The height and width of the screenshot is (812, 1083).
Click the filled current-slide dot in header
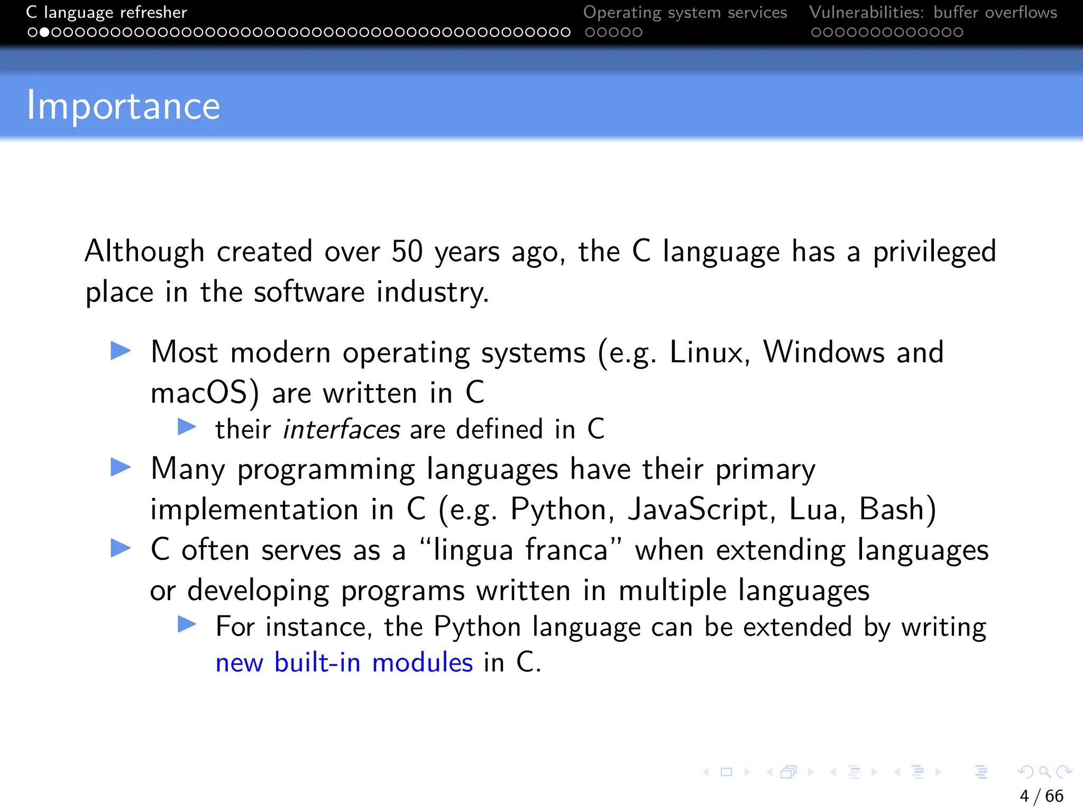44,32
